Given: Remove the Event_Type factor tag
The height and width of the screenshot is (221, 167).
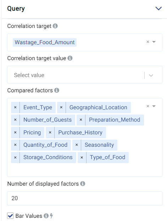Looking at the screenshot, I should [15, 107].
